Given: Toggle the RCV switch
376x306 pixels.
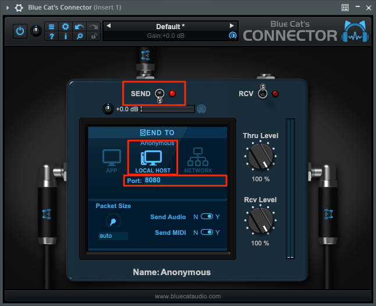Looking at the screenshot, I should [x=263, y=92].
